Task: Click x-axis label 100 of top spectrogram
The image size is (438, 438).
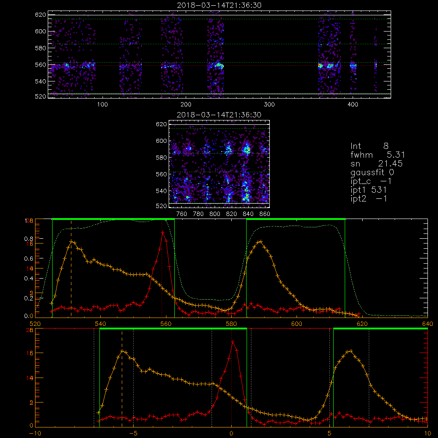Action: coord(102,105)
